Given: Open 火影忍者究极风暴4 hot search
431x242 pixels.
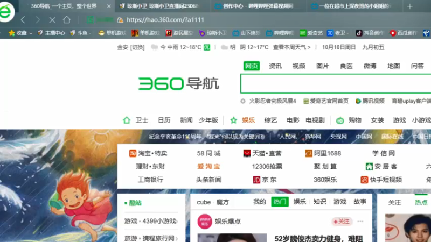Looking at the screenshot, I should pos(273,101).
